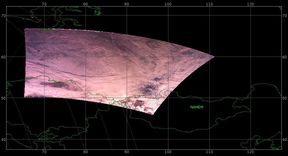Click the 80 longitude label on bottom axis
The image size is (288, 156).
[85, 152]
